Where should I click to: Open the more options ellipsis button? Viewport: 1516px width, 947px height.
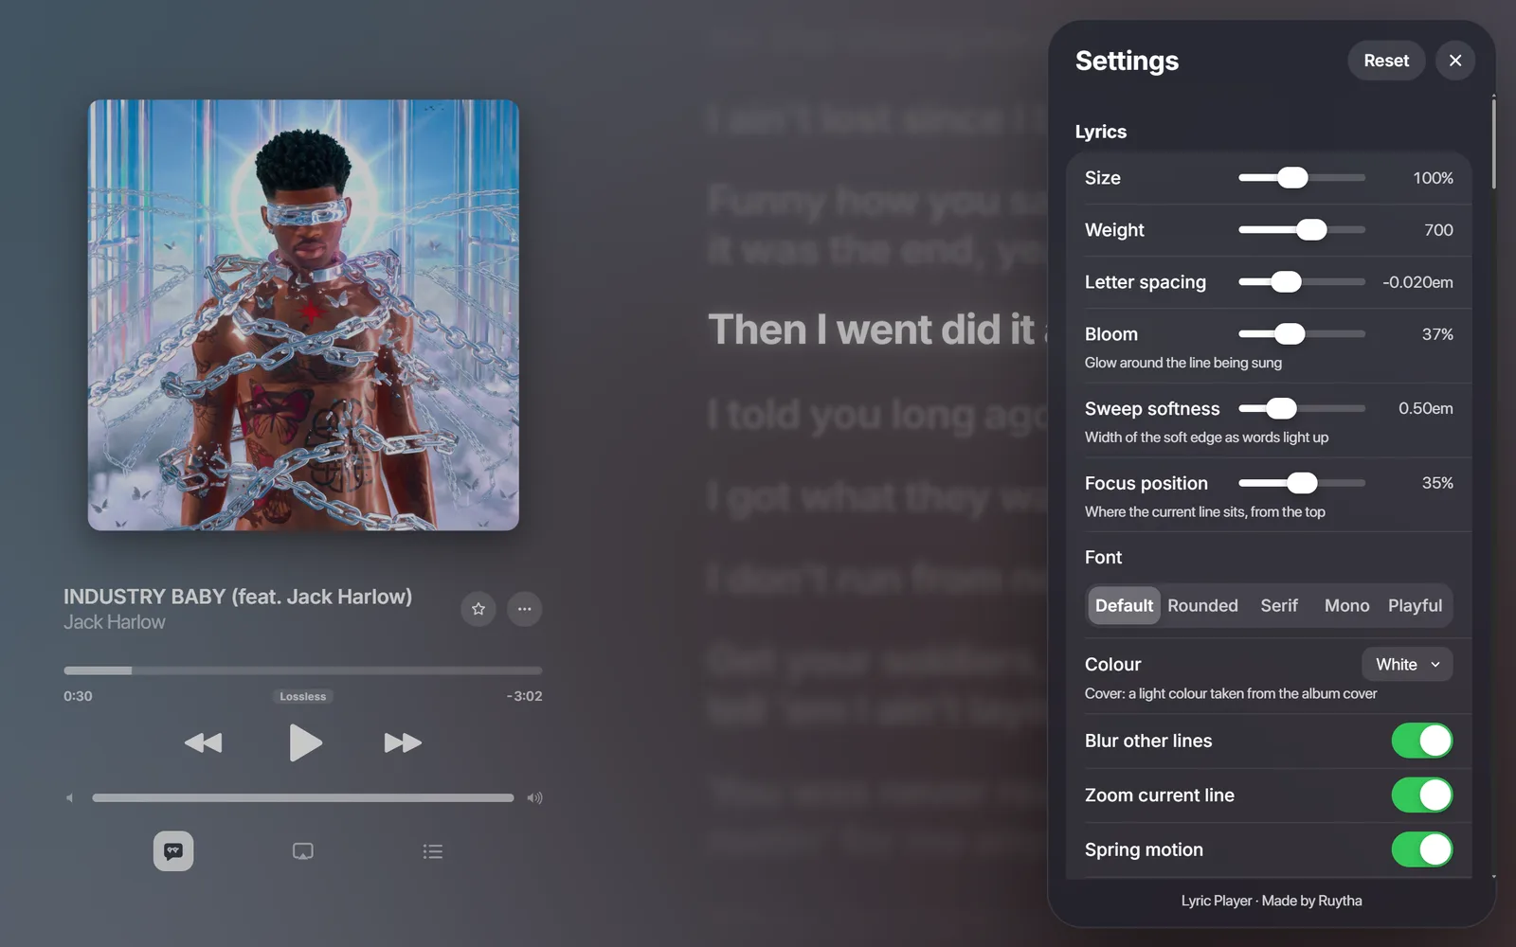(525, 609)
